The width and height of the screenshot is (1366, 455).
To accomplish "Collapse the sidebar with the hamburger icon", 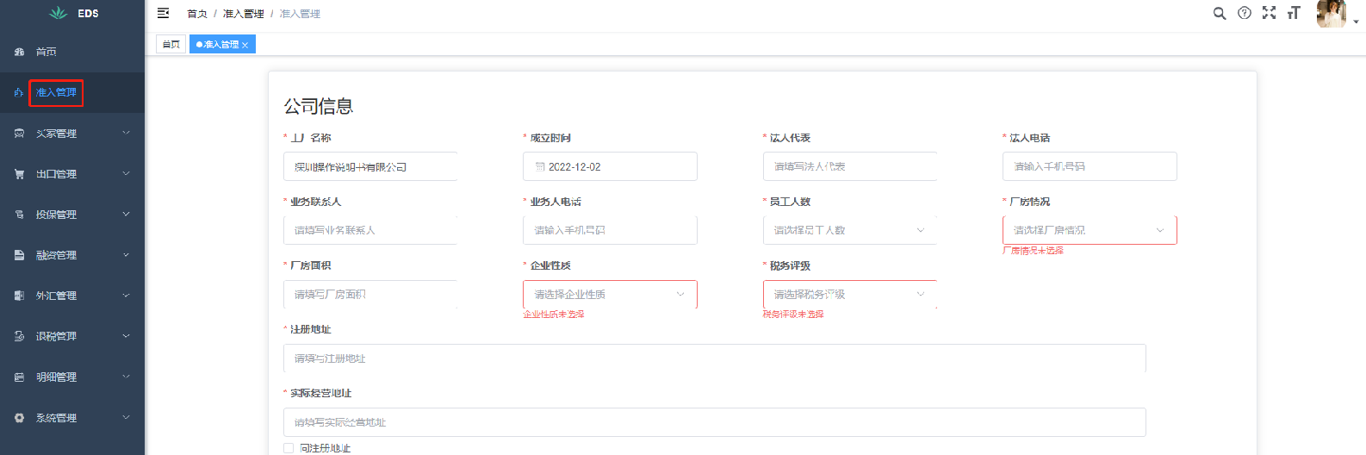I will (x=164, y=13).
